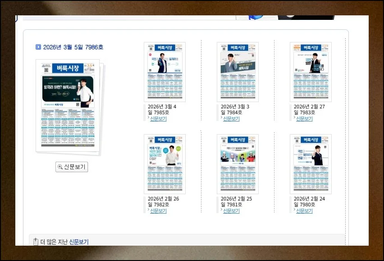This screenshot has height=261, width=384.
Task: Click 신문보기 link under 2월 27일 7983호
Action: (304, 119)
